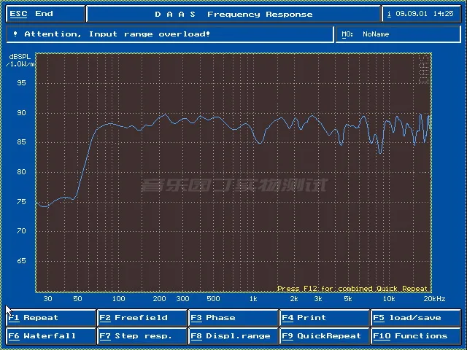Change F8 Displ.range setting
Screen dimensions: 467x350
tap(233, 336)
